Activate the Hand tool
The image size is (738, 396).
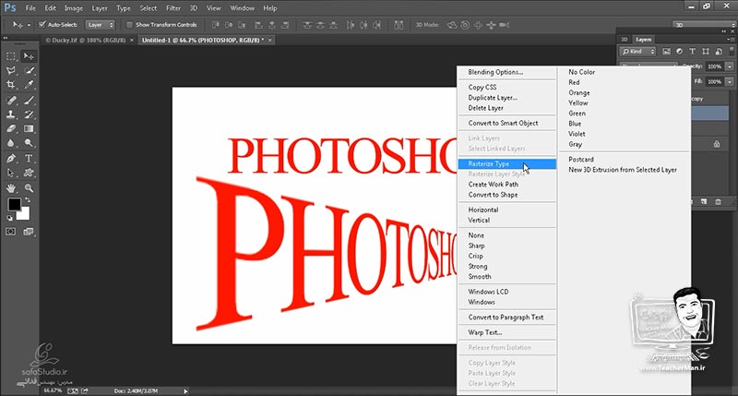(11, 188)
